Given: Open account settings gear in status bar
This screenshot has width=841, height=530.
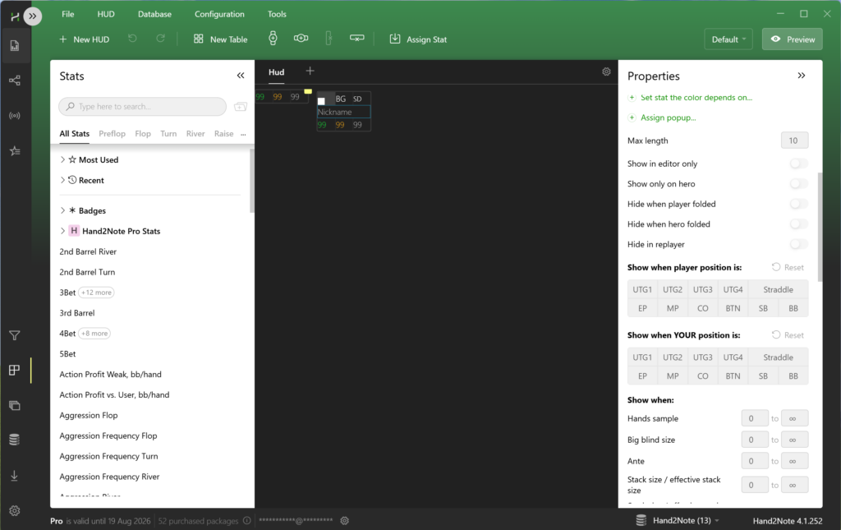Looking at the screenshot, I should point(345,520).
